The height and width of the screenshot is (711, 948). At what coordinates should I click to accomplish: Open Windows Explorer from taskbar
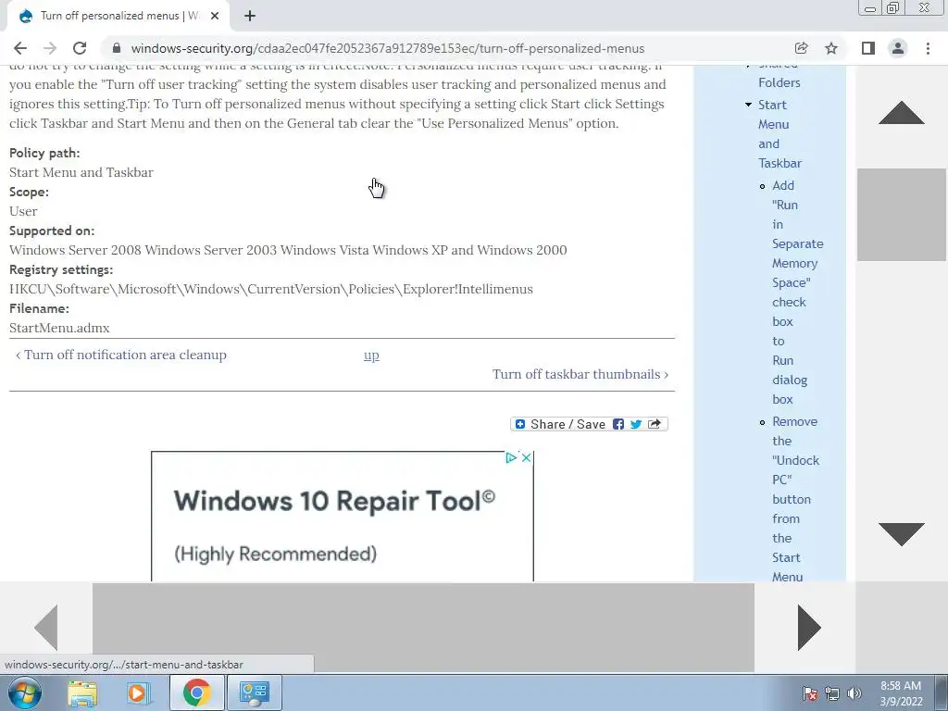(x=82, y=692)
